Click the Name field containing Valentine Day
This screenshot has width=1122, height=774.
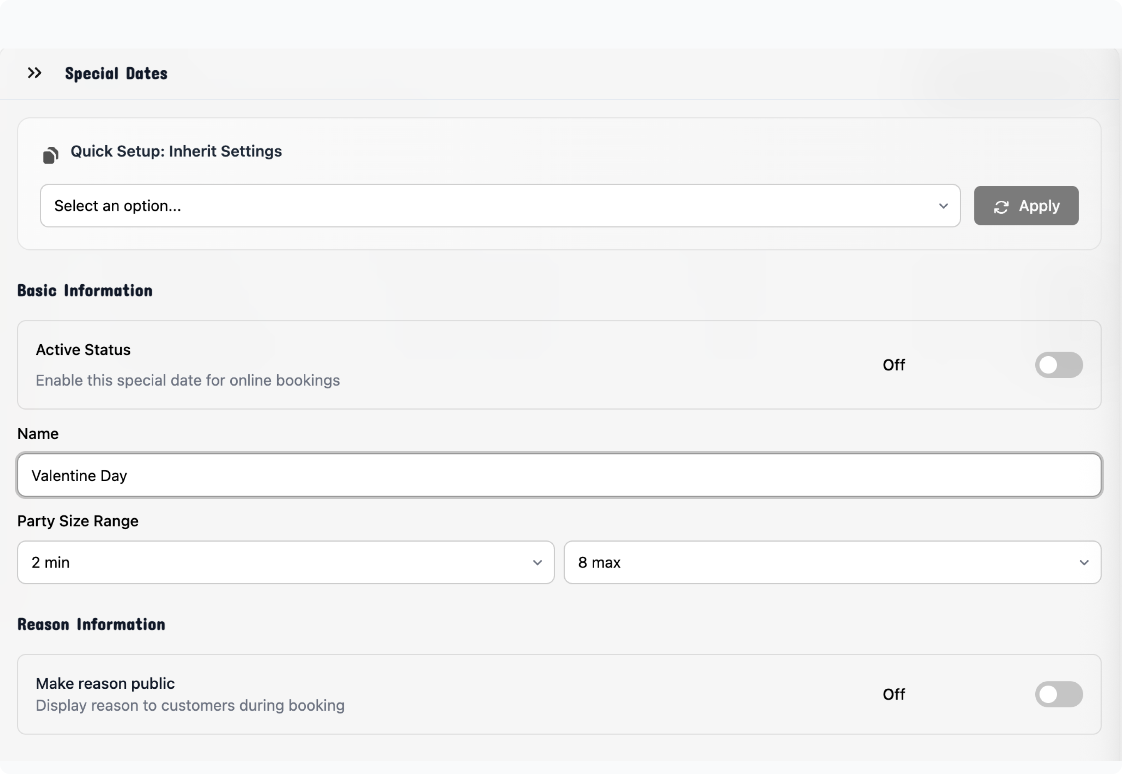pyautogui.click(x=559, y=475)
